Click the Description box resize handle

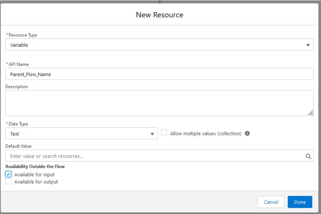311,113
